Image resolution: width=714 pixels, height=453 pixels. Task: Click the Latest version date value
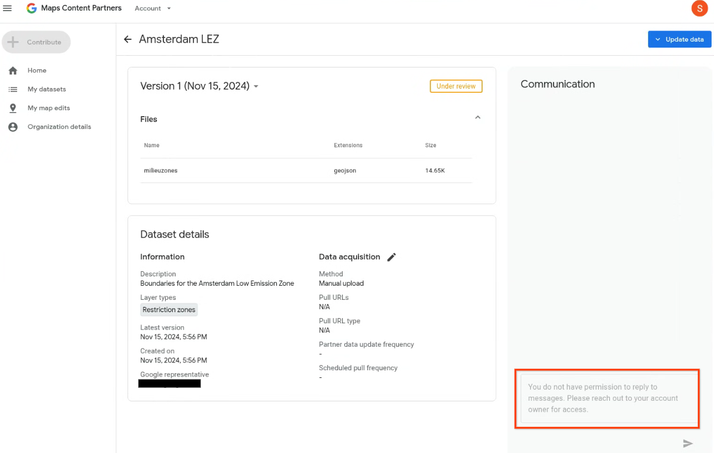coord(173,337)
